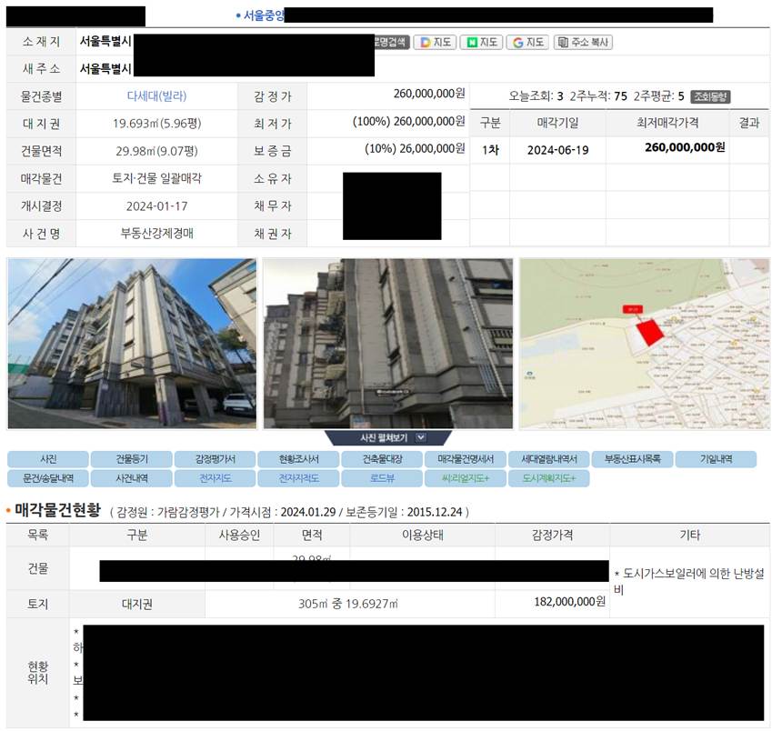Launch the 로드뷰 road view
Screen dimensions: 772x731
382,478
